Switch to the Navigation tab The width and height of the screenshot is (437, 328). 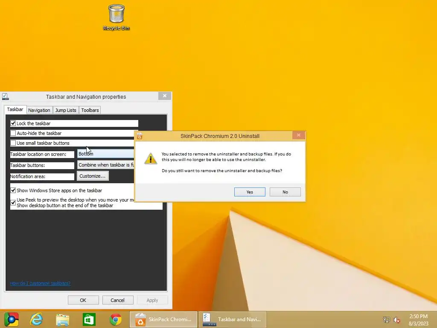pos(39,110)
